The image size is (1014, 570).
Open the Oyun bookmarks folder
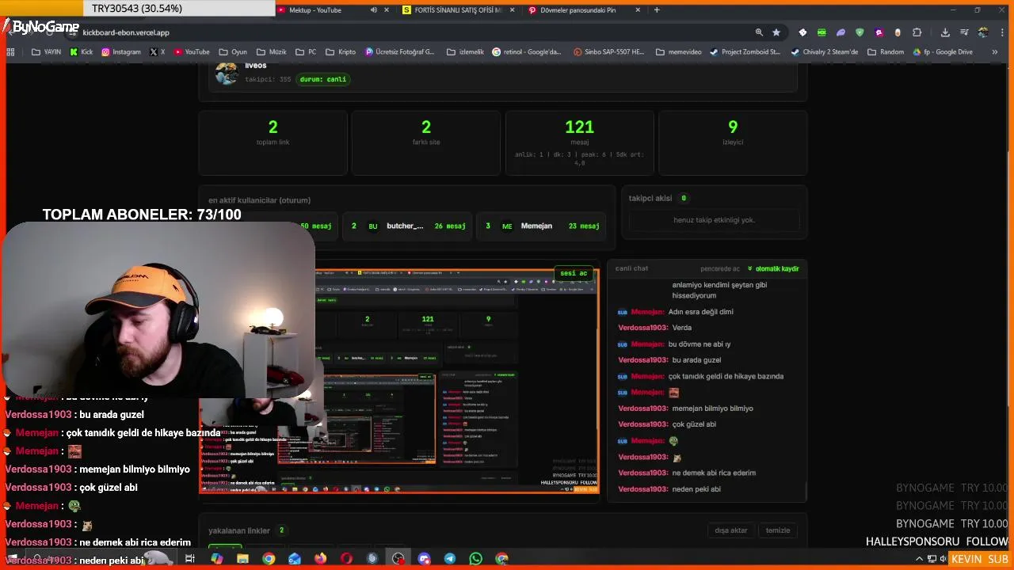[x=233, y=52]
